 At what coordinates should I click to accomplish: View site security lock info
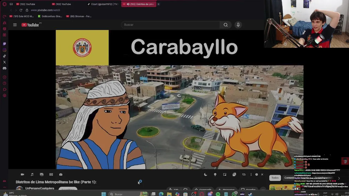pyautogui.click(x=27, y=10)
